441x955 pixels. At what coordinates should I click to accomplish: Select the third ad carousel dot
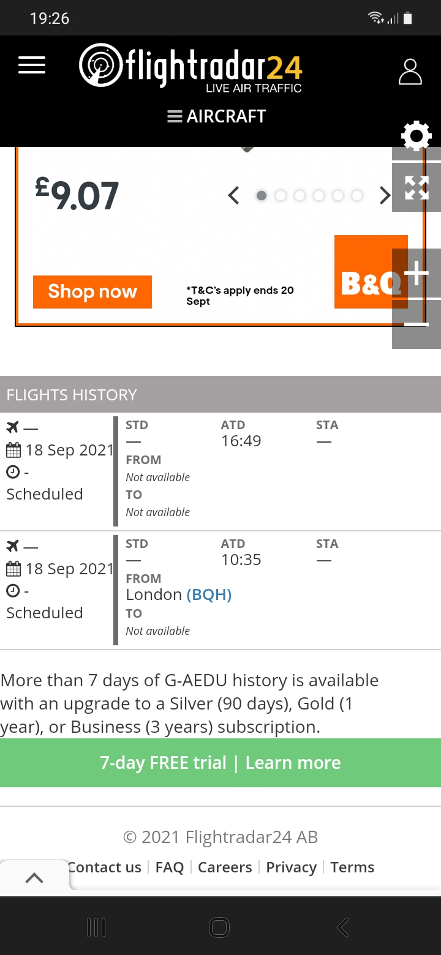300,196
